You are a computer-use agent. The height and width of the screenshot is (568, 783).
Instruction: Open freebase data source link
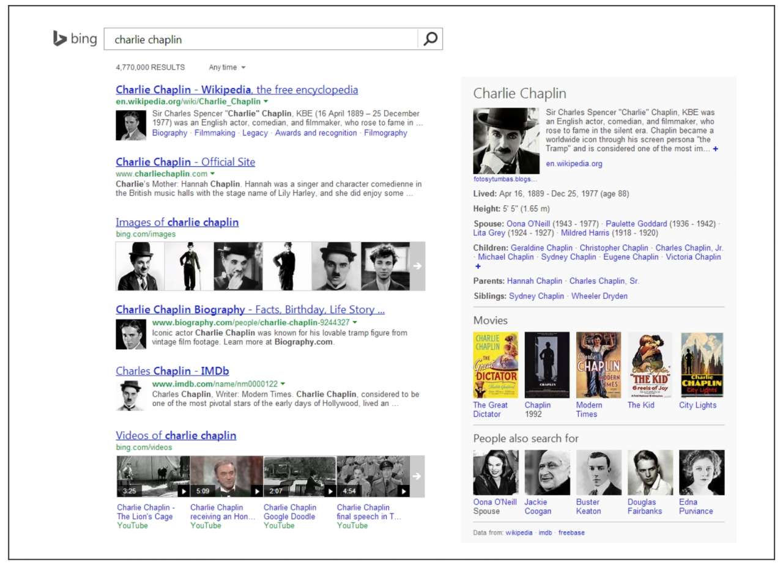pos(571,533)
